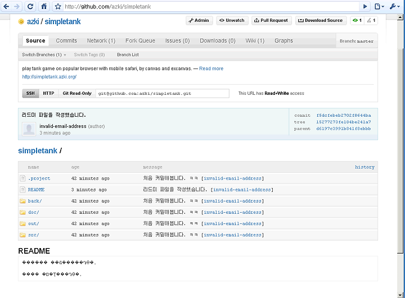Click simpletank breadcrumb link above file list
Image resolution: width=405 pixels, height=298 pixels.
(38, 151)
